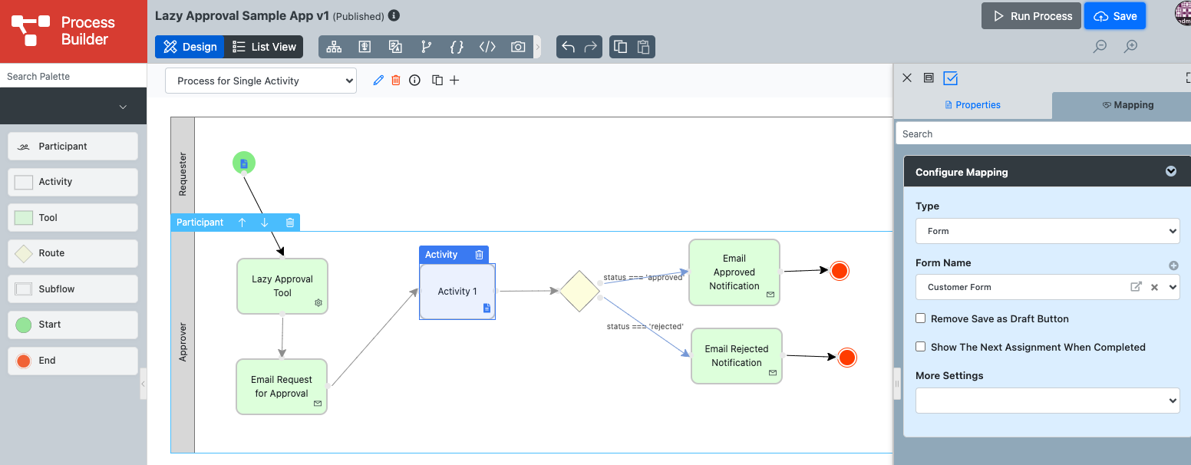Click the plus icon to add new process

tap(454, 81)
